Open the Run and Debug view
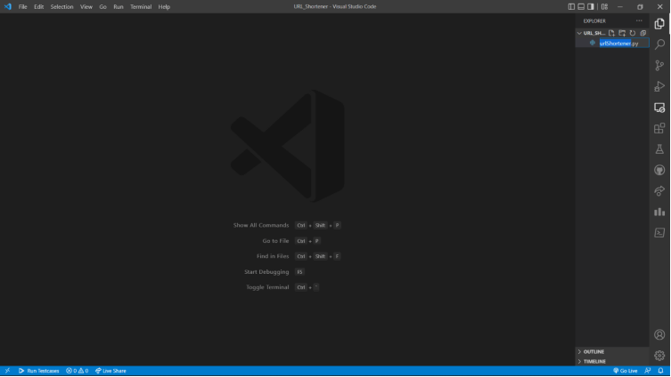The height and width of the screenshot is (377, 671). (659, 86)
